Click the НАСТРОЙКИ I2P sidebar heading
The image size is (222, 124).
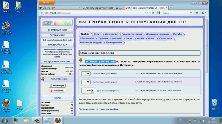point(57,45)
